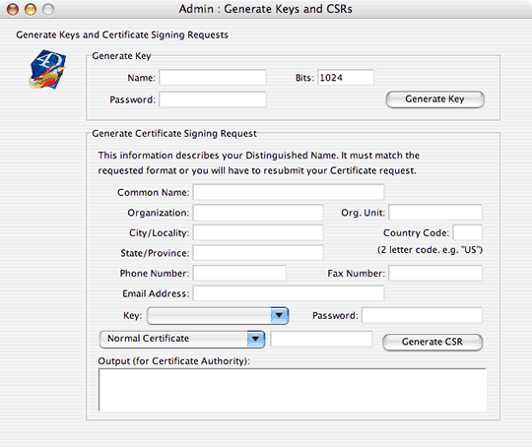
Task: Click into the Common Name field
Action: tap(289, 193)
